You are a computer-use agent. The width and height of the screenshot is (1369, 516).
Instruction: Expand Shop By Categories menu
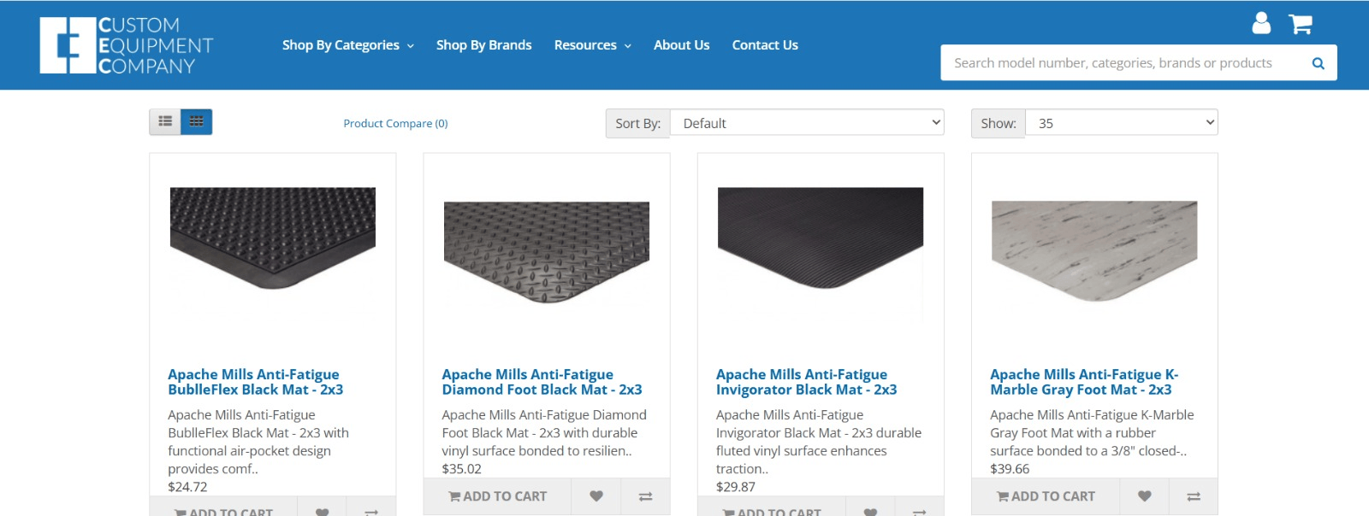point(347,45)
